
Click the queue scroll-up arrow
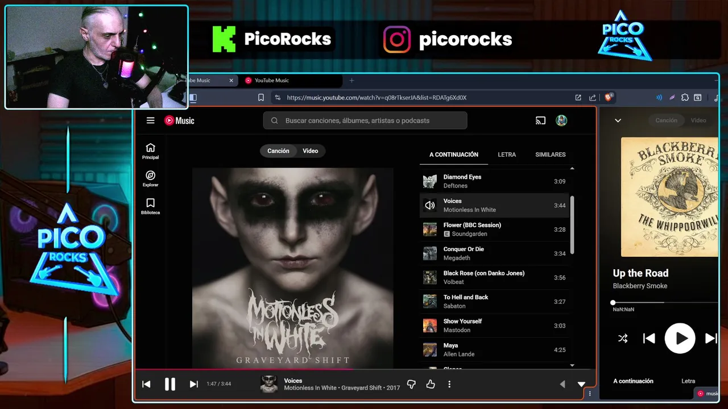tap(572, 169)
